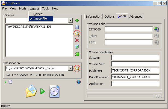Image resolution: width=168 pixels, height=109 pixels.
Task: Click the UDF volume label field
Action: click(x=129, y=42)
